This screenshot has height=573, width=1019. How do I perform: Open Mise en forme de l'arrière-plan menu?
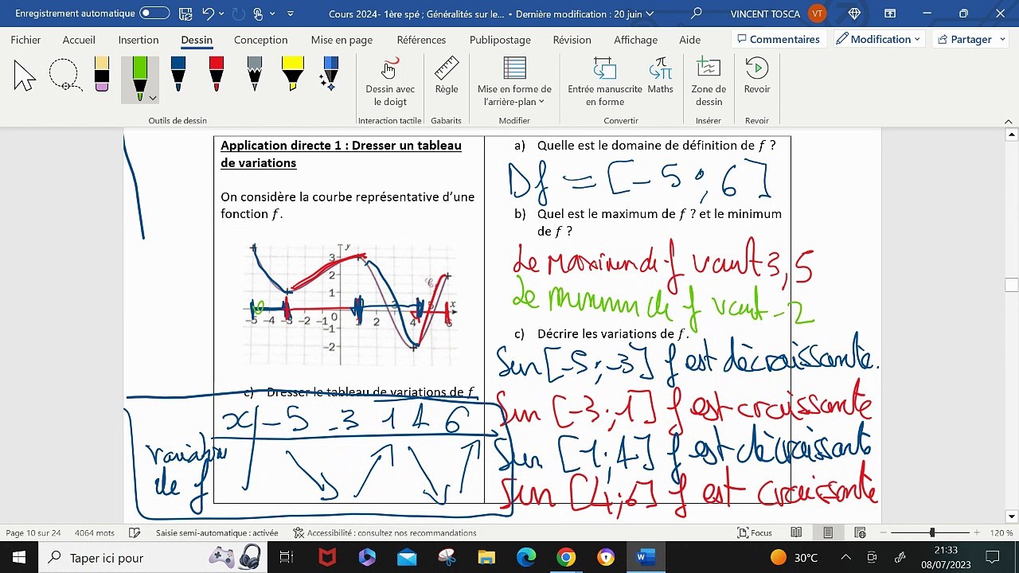click(514, 83)
